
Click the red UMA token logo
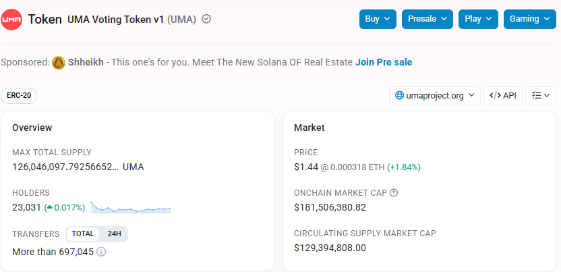[11, 20]
